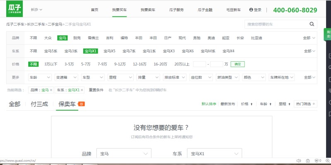Open 瓜子服务 in the navigation

click(x=176, y=10)
